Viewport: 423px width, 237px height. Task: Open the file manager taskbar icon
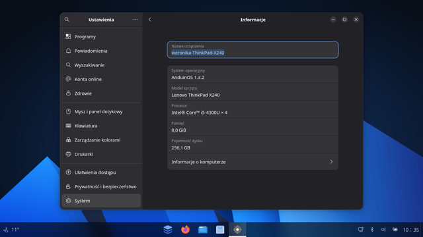pos(203,230)
